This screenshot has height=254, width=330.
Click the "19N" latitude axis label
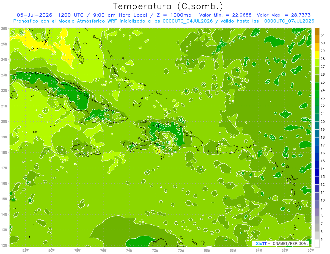click(4, 137)
